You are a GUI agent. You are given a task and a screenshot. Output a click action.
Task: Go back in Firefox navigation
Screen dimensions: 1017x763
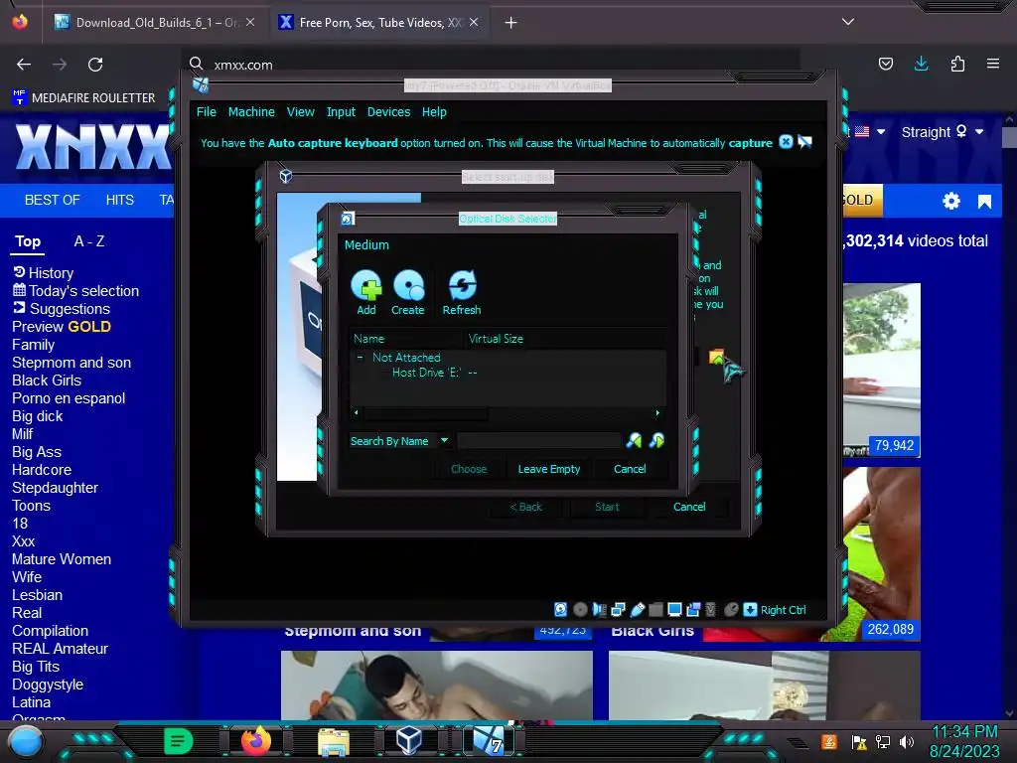pyautogui.click(x=24, y=65)
